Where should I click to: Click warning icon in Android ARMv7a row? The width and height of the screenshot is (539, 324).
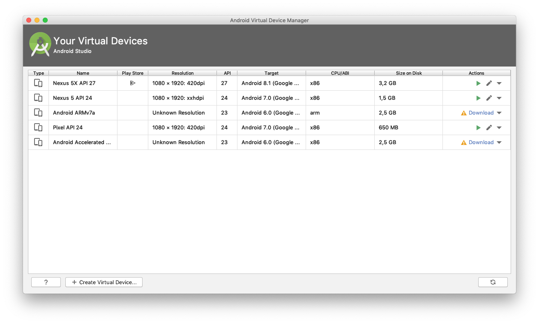coord(464,113)
